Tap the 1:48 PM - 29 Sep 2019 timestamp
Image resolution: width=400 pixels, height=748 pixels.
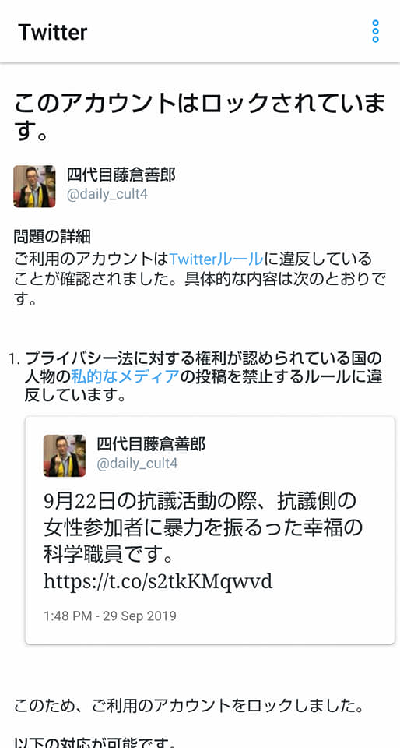coord(110,616)
